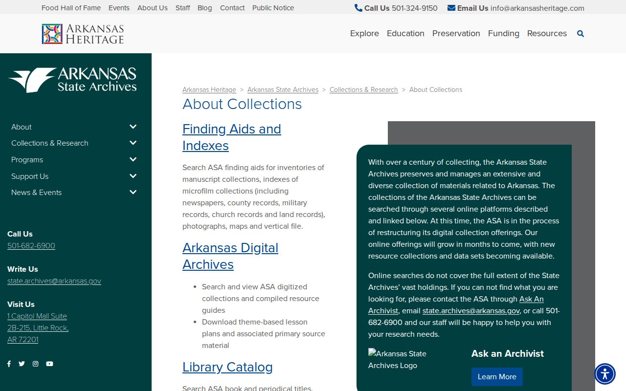This screenshot has width=626, height=391.
Task: Visit the About Us page
Action: (x=153, y=8)
